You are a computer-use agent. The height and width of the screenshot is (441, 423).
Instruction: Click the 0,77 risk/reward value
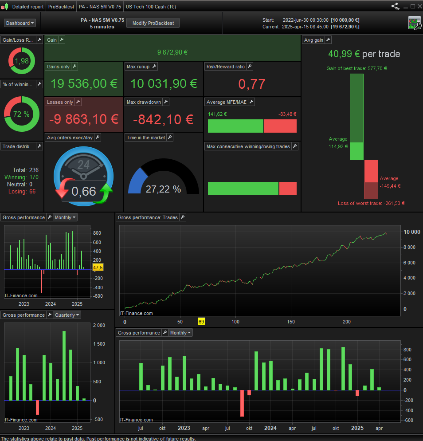point(252,84)
